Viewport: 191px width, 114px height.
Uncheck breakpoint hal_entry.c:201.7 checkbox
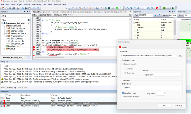coord(1,101)
